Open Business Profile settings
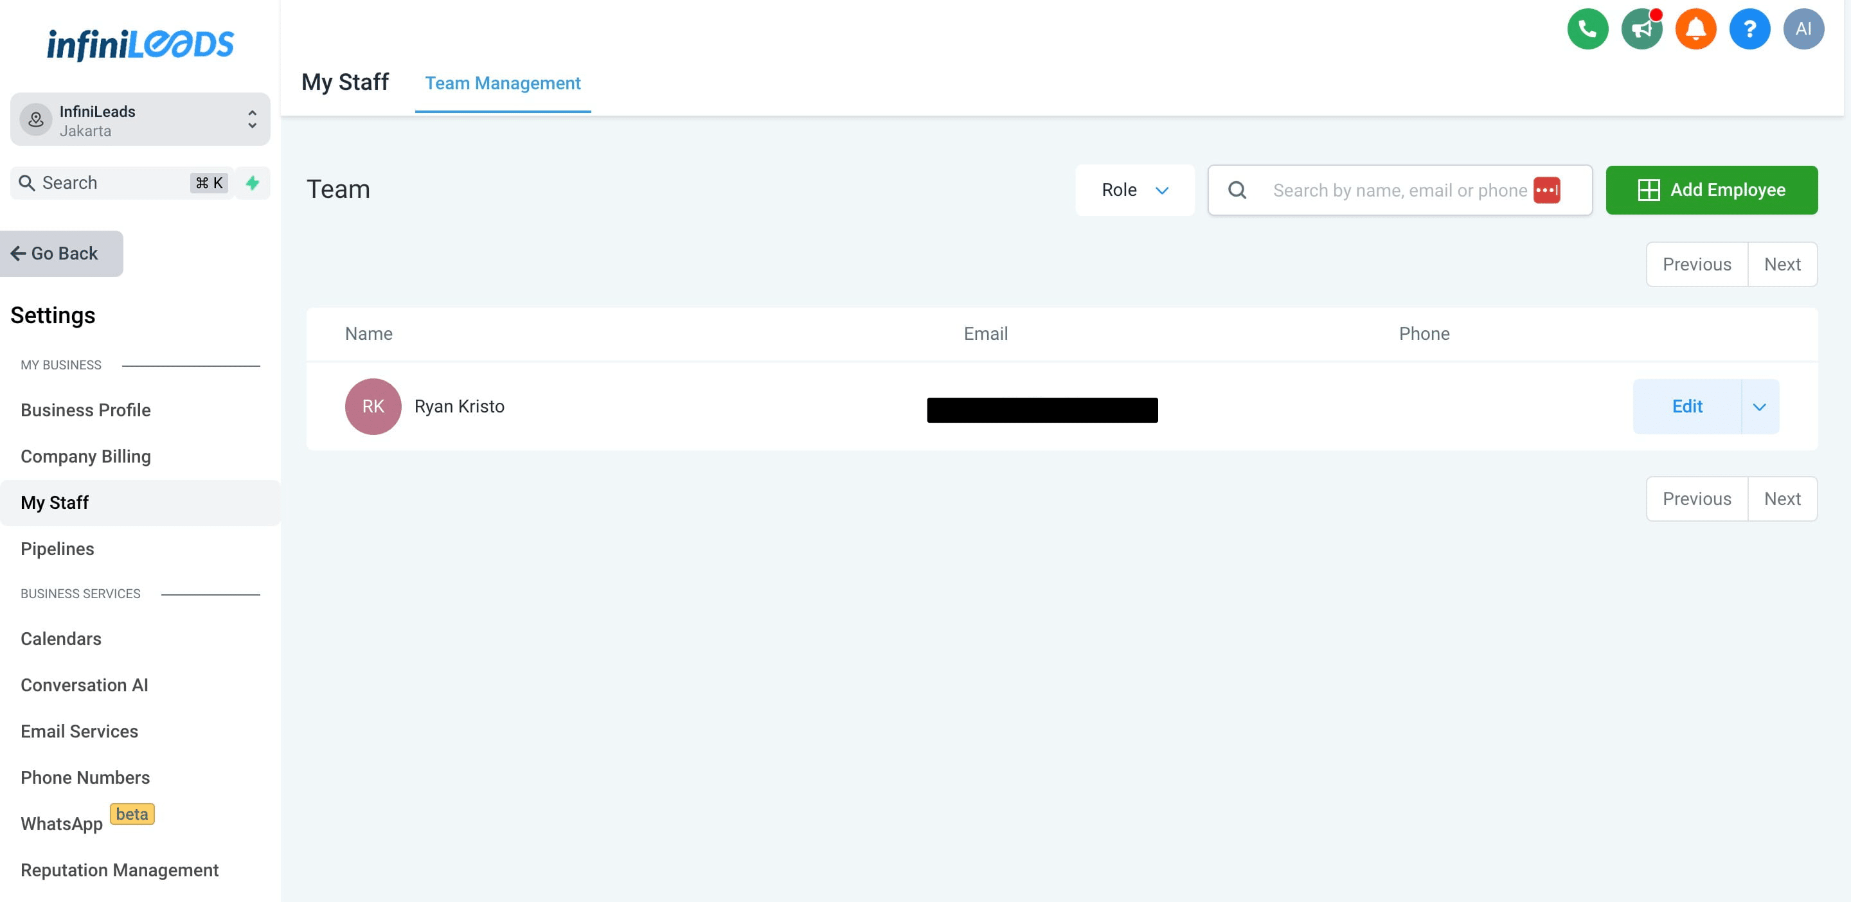 [85, 410]
